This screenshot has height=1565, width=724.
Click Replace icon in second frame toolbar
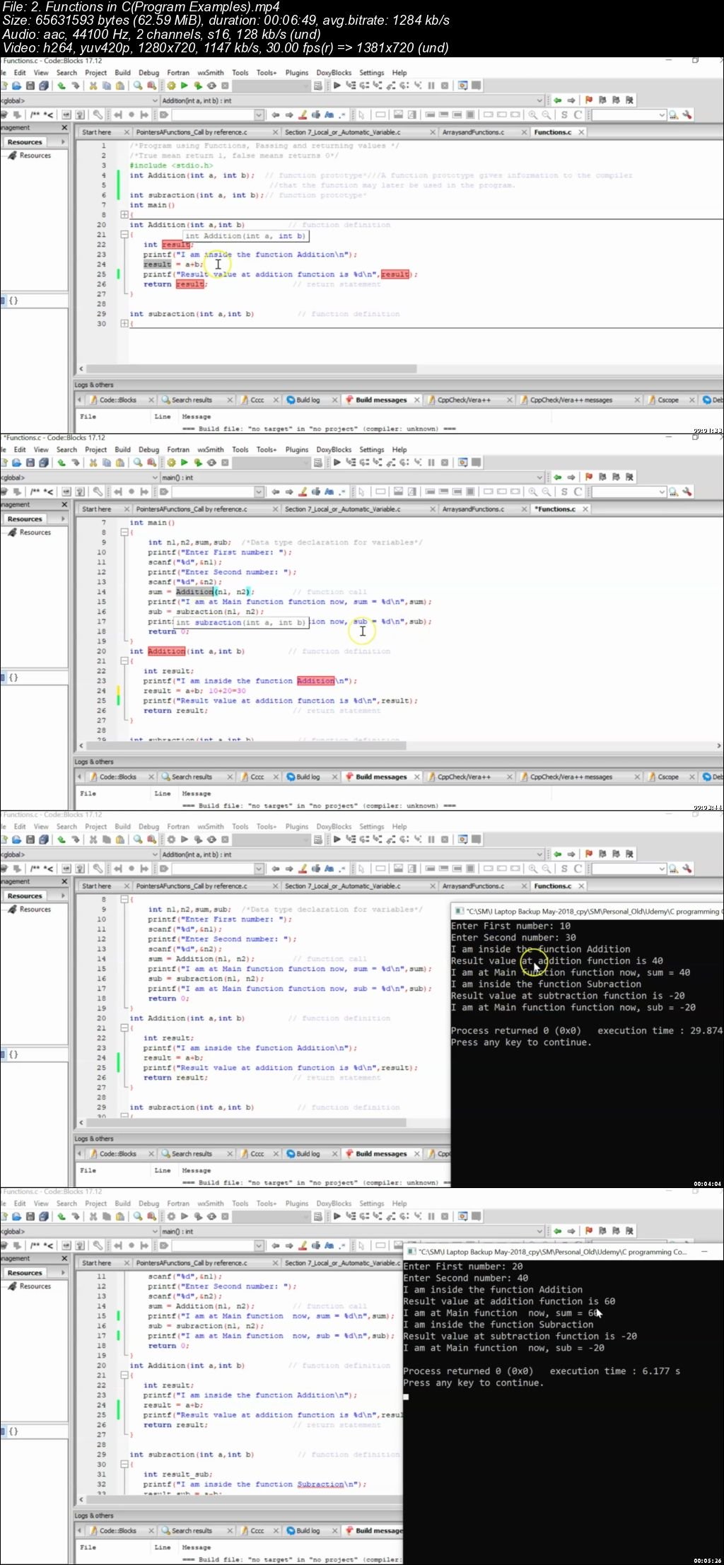coord(151,462)
